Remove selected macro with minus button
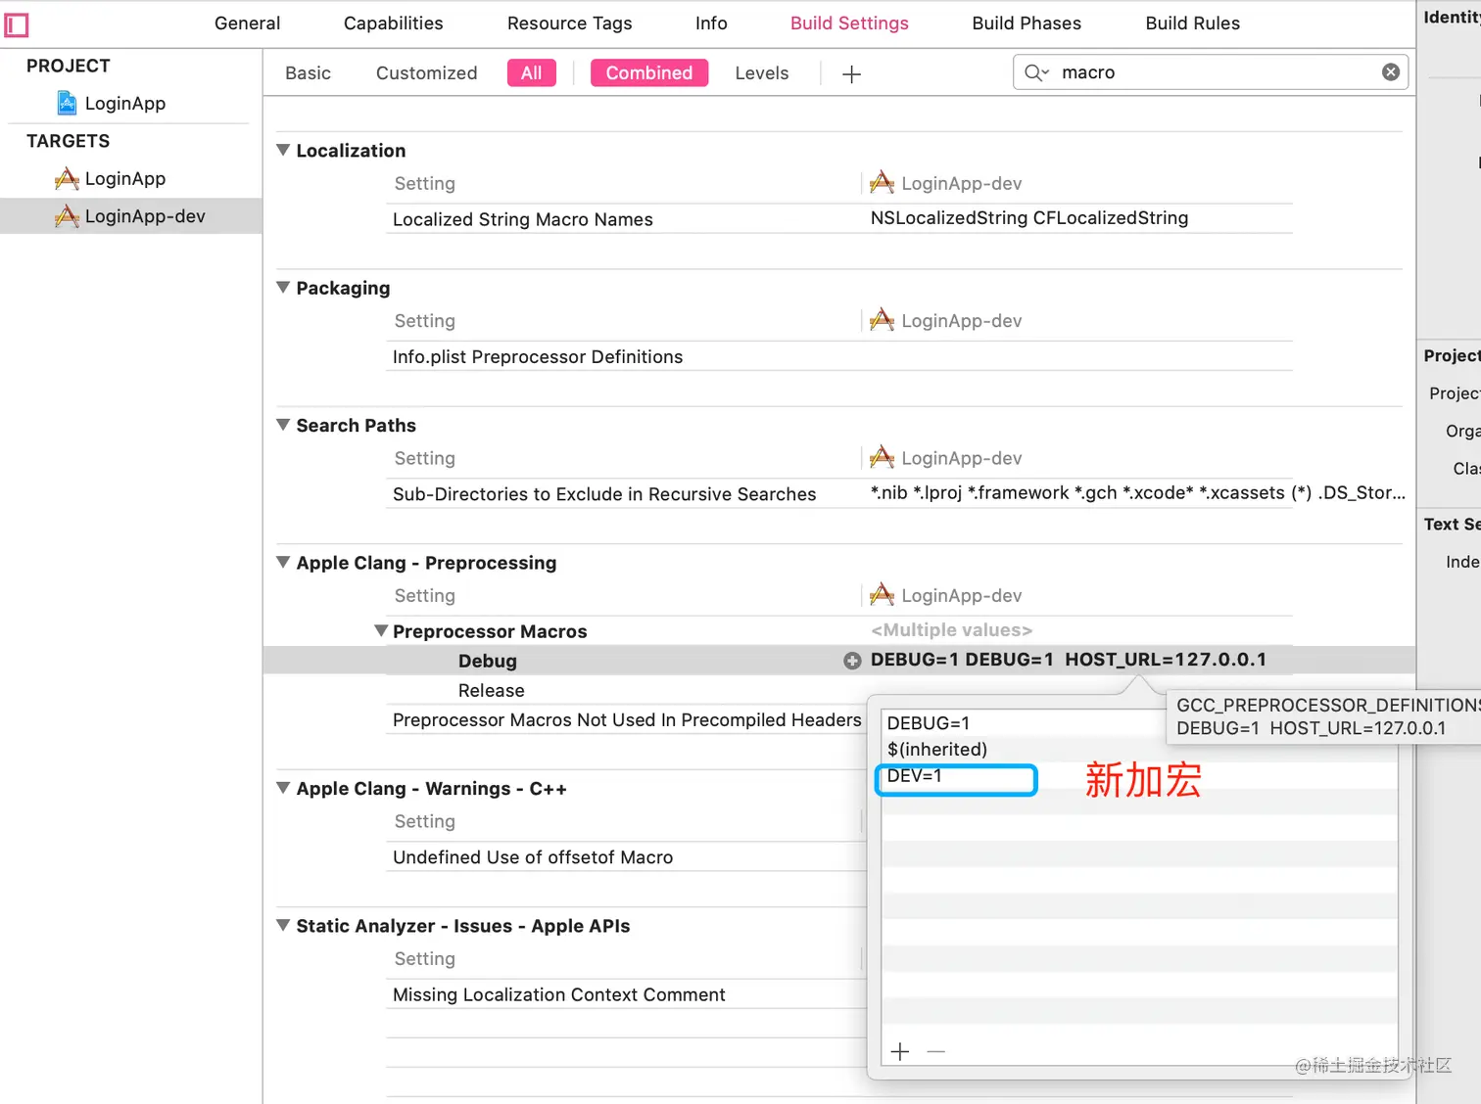Screen dimensions: 1481x1104 click(936, 1051)
